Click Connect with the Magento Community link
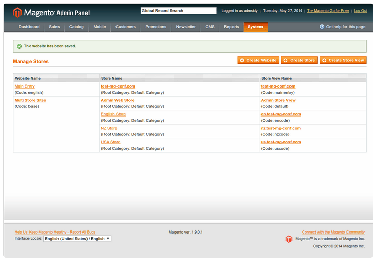Viewport: 377px width, 261px height. 333,232
